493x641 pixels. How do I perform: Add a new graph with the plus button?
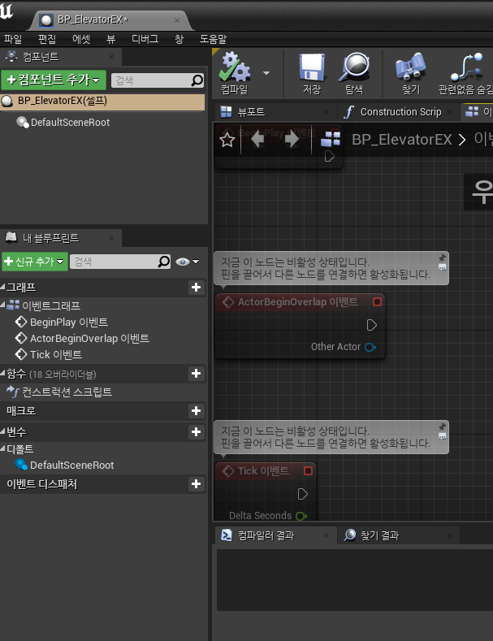(197, 288)
